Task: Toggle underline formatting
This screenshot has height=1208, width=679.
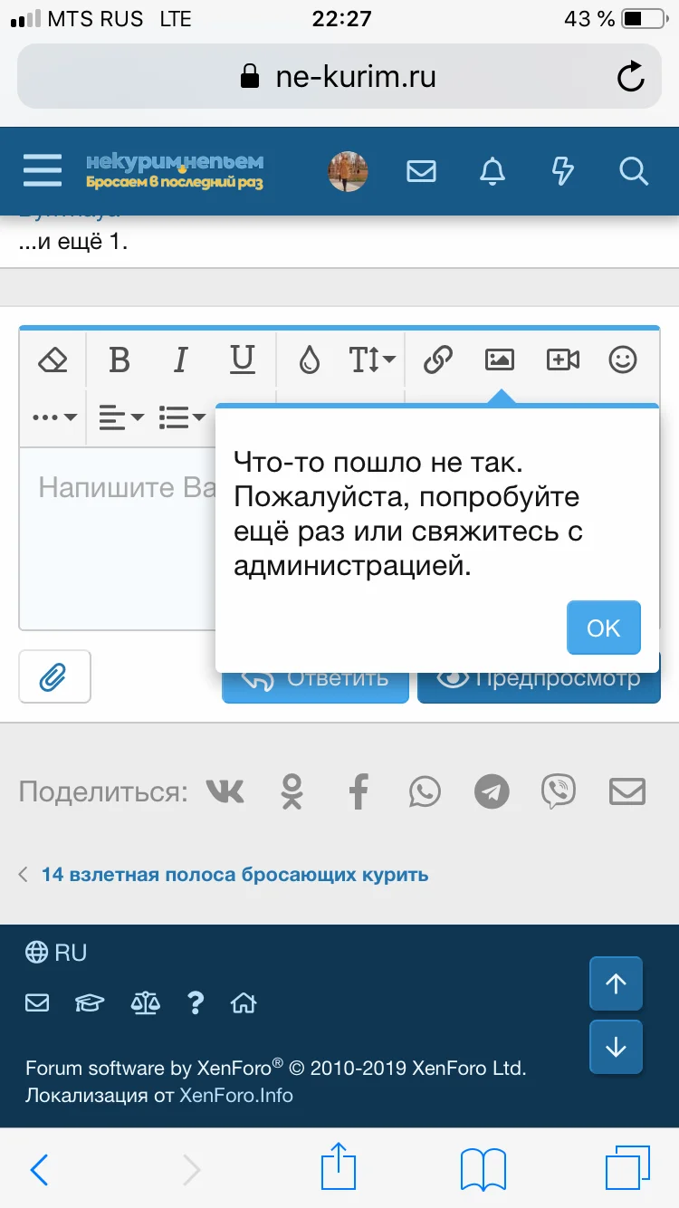Action: (x=242, y=360)
